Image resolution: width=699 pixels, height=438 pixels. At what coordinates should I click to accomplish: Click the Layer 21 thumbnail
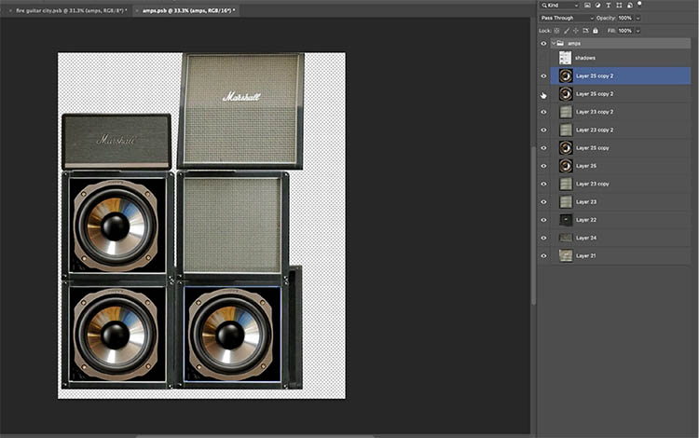pyautogui.click(x=566, y=255)
